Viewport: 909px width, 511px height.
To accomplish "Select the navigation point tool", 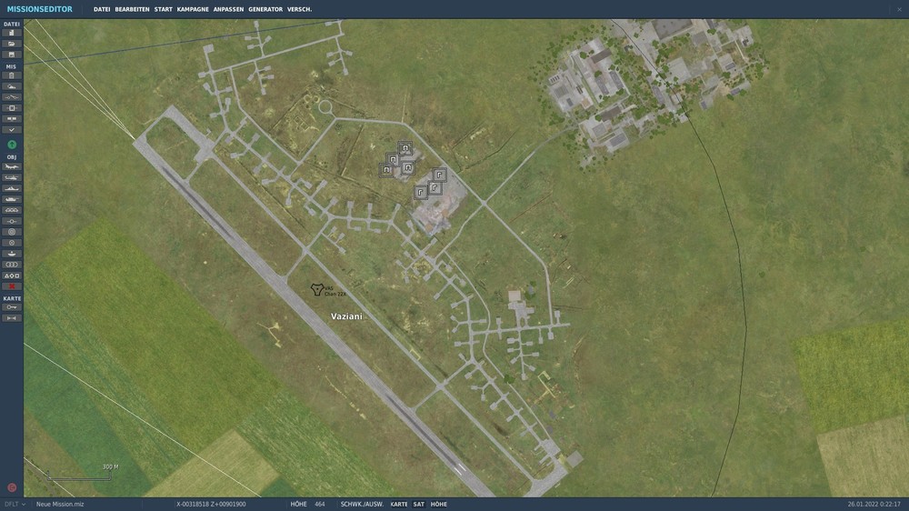I will pos(12,221).
